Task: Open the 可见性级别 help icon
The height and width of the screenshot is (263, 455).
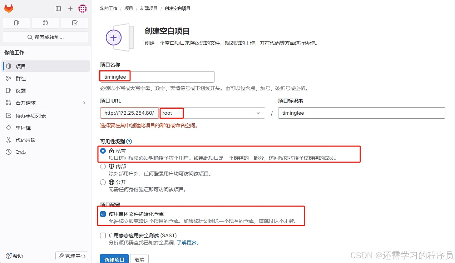Action: coord(129,142)
